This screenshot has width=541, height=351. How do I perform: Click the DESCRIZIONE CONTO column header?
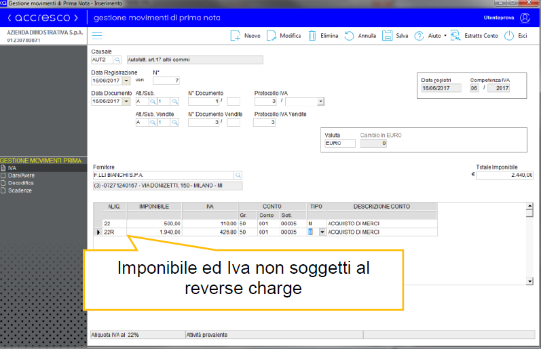point(381,207)
